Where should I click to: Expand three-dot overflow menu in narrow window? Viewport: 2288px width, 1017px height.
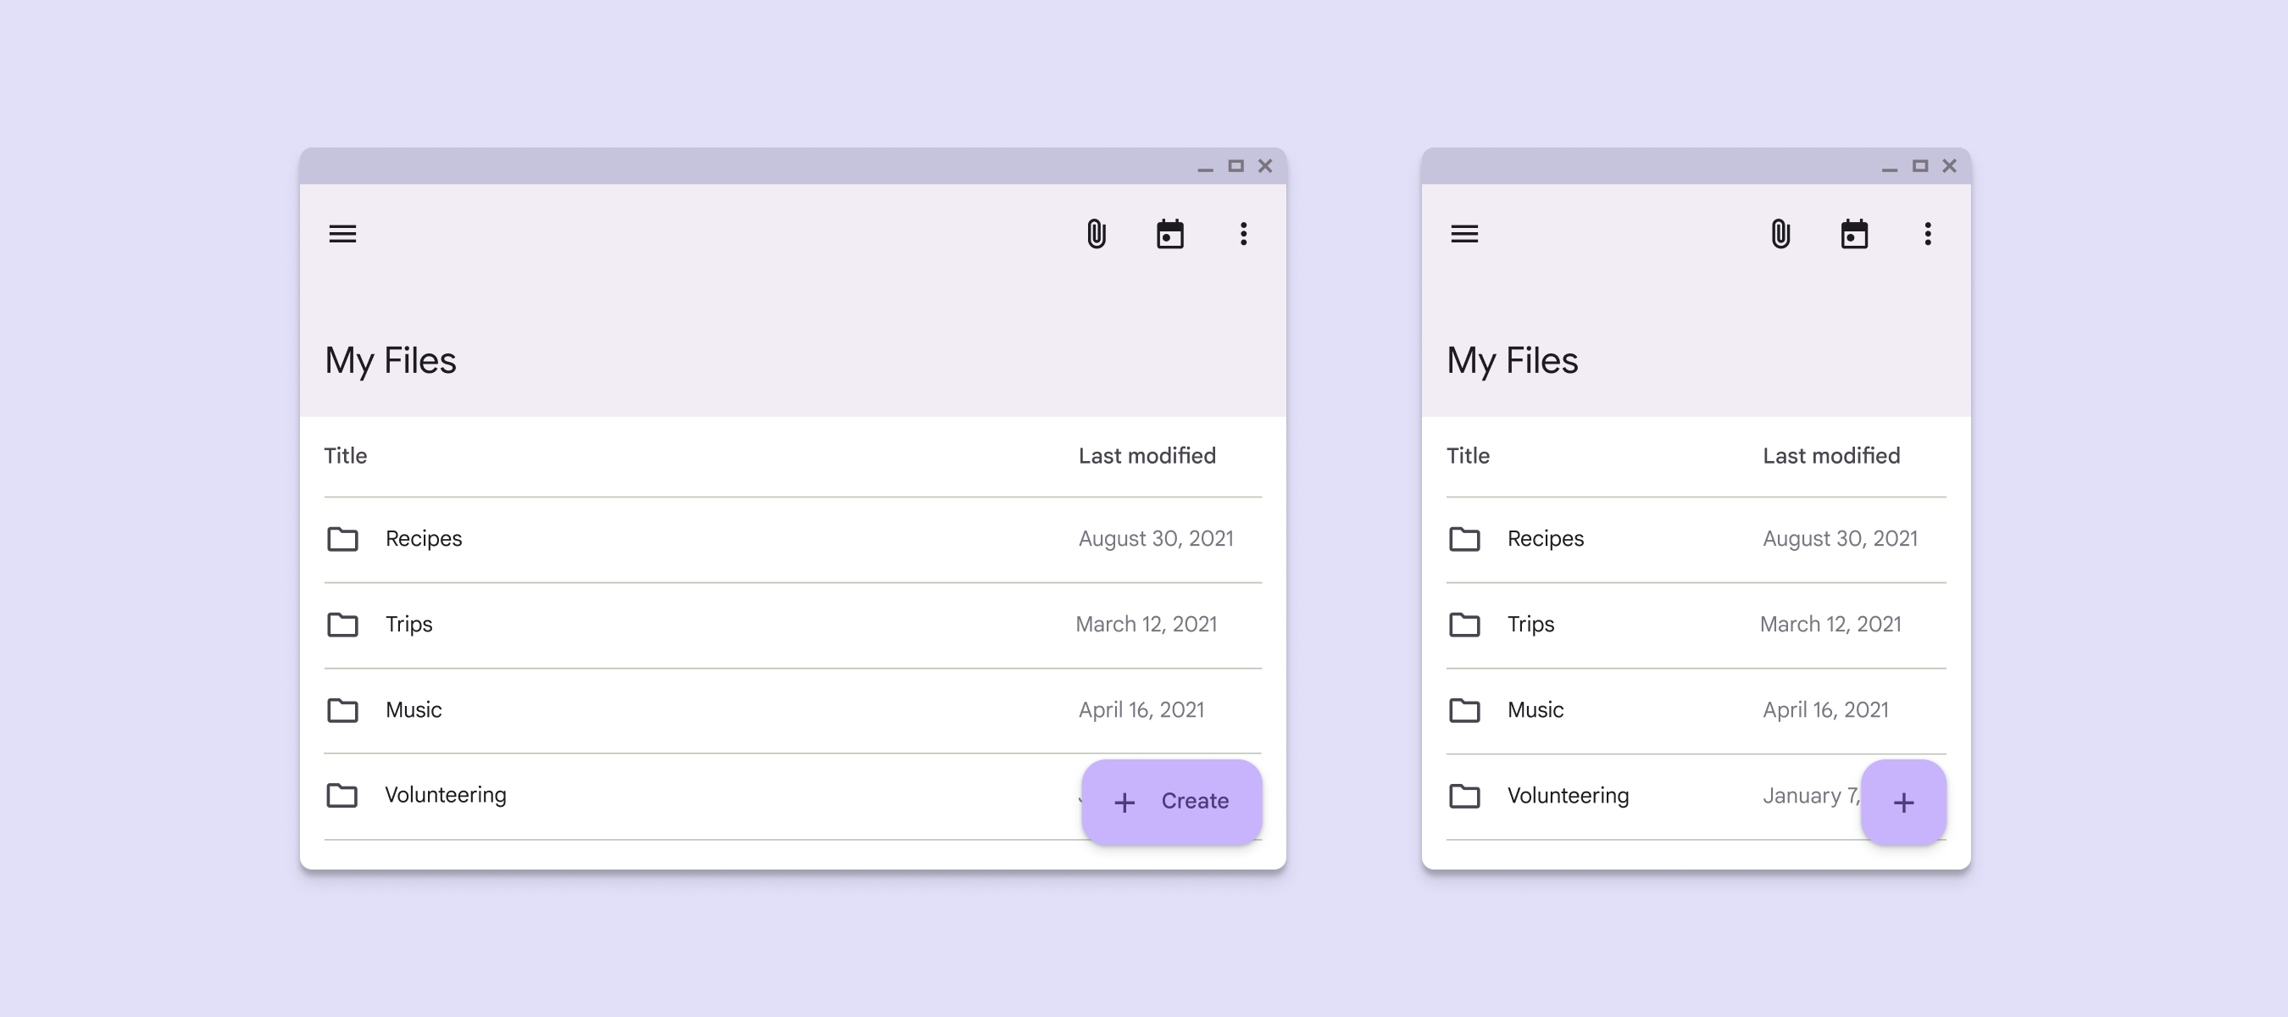click(x=1927, y=234)
